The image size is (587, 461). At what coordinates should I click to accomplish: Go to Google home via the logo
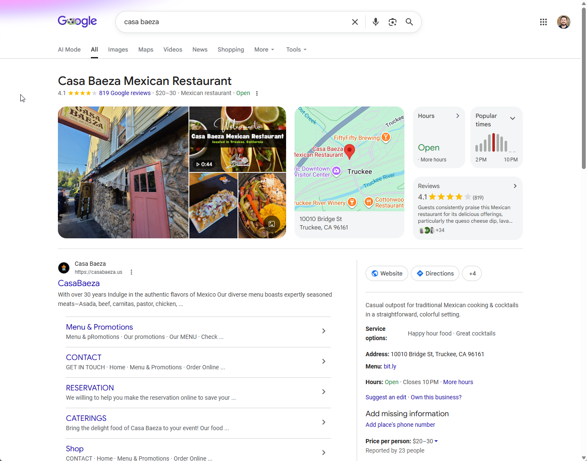[77, 21]
